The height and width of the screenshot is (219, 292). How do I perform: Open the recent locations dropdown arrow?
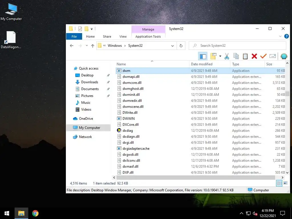point(87,46)
